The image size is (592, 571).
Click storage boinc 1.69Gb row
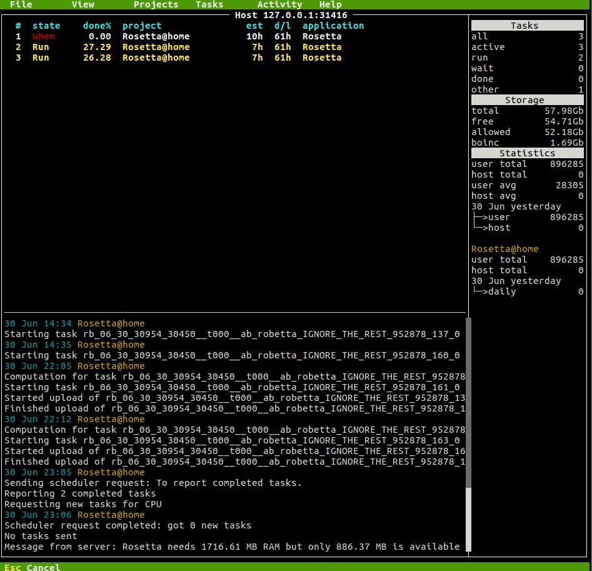(x=527, y=143)
